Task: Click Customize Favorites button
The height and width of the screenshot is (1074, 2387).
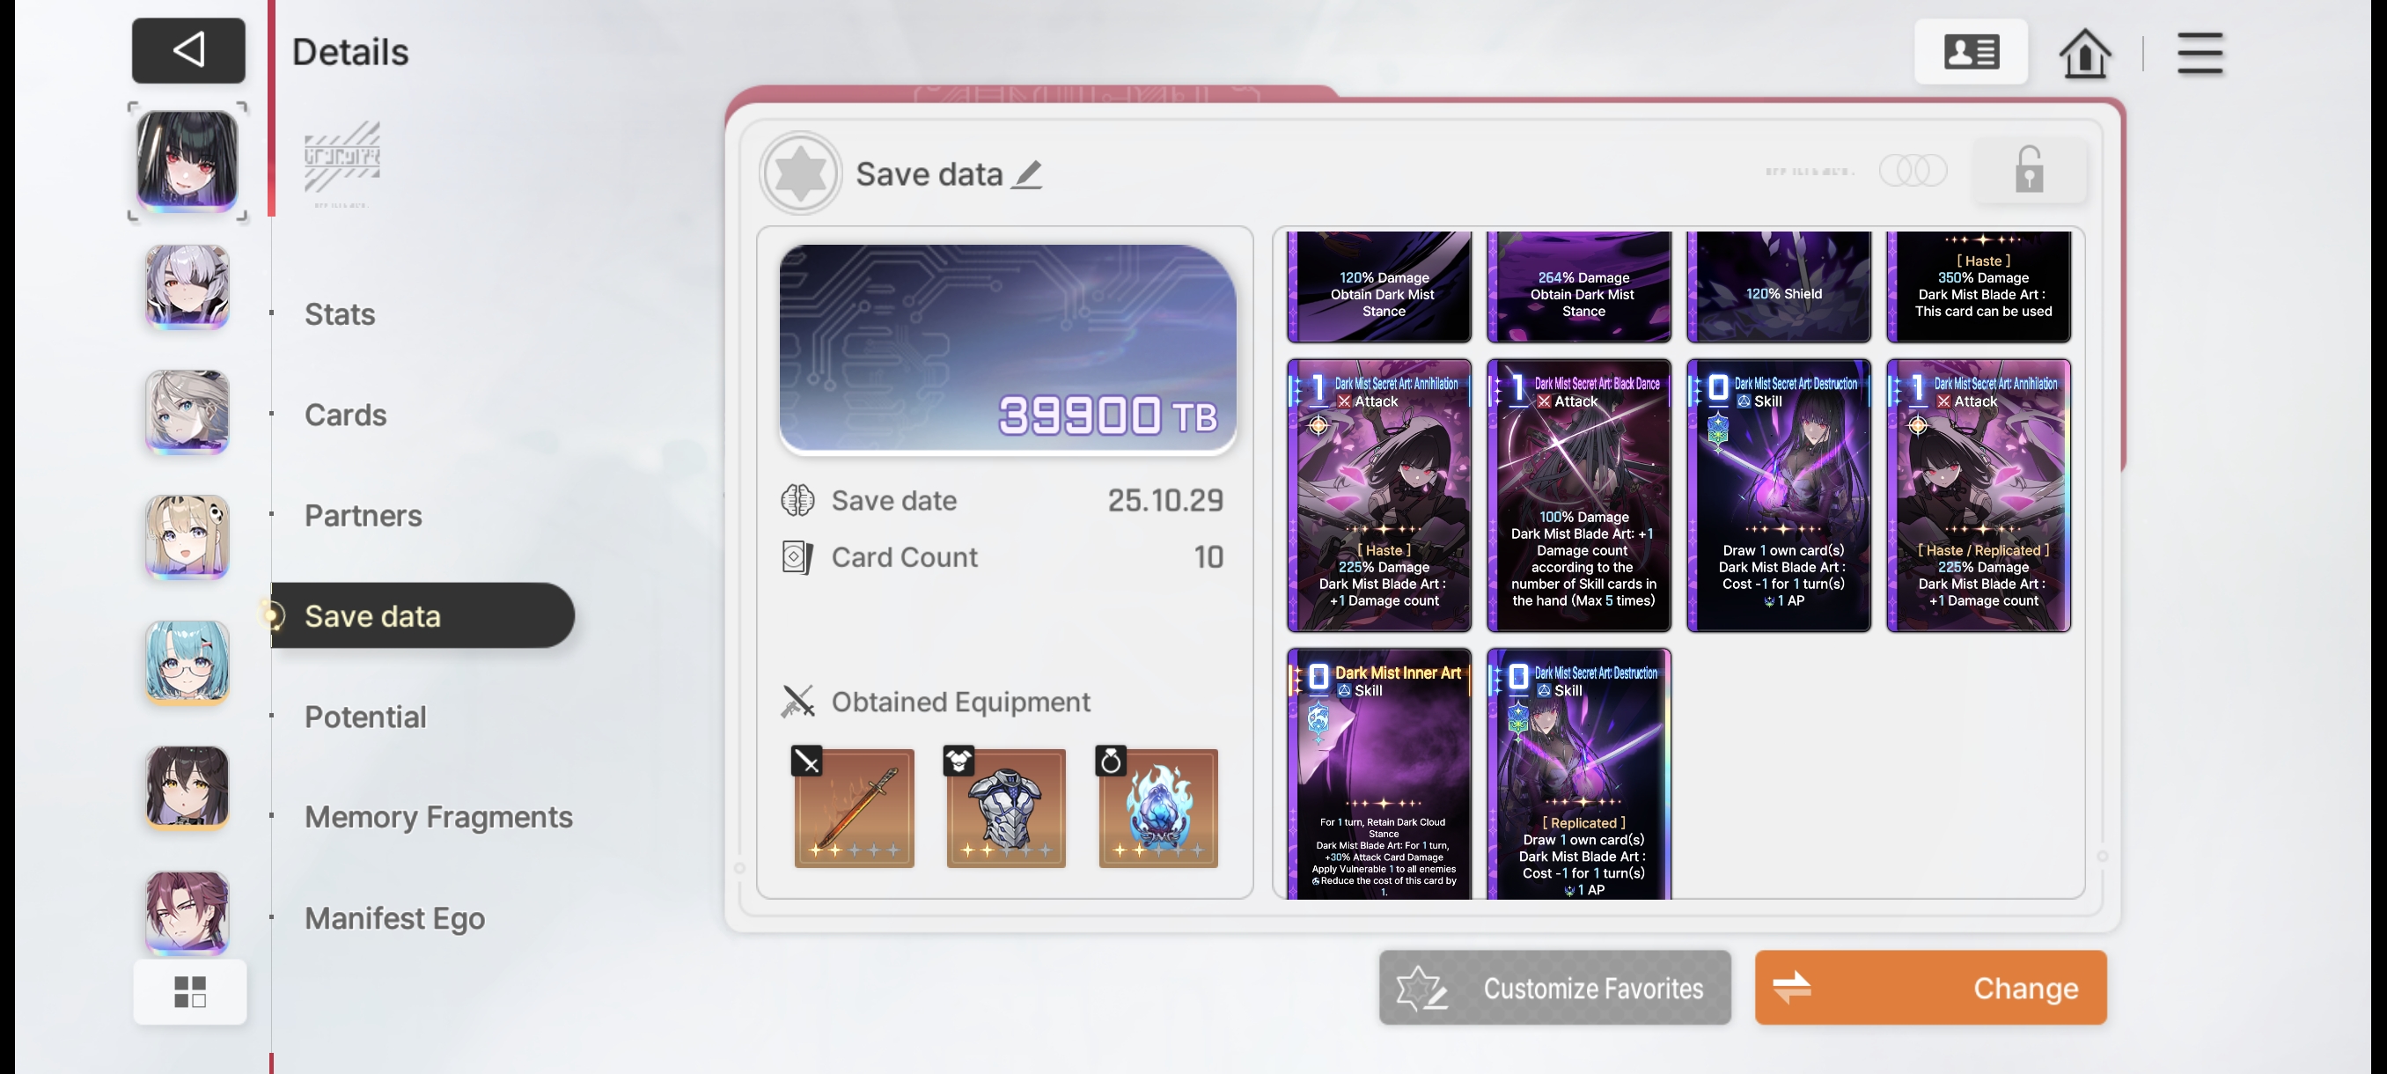Action: click(x=1555, y=988)
